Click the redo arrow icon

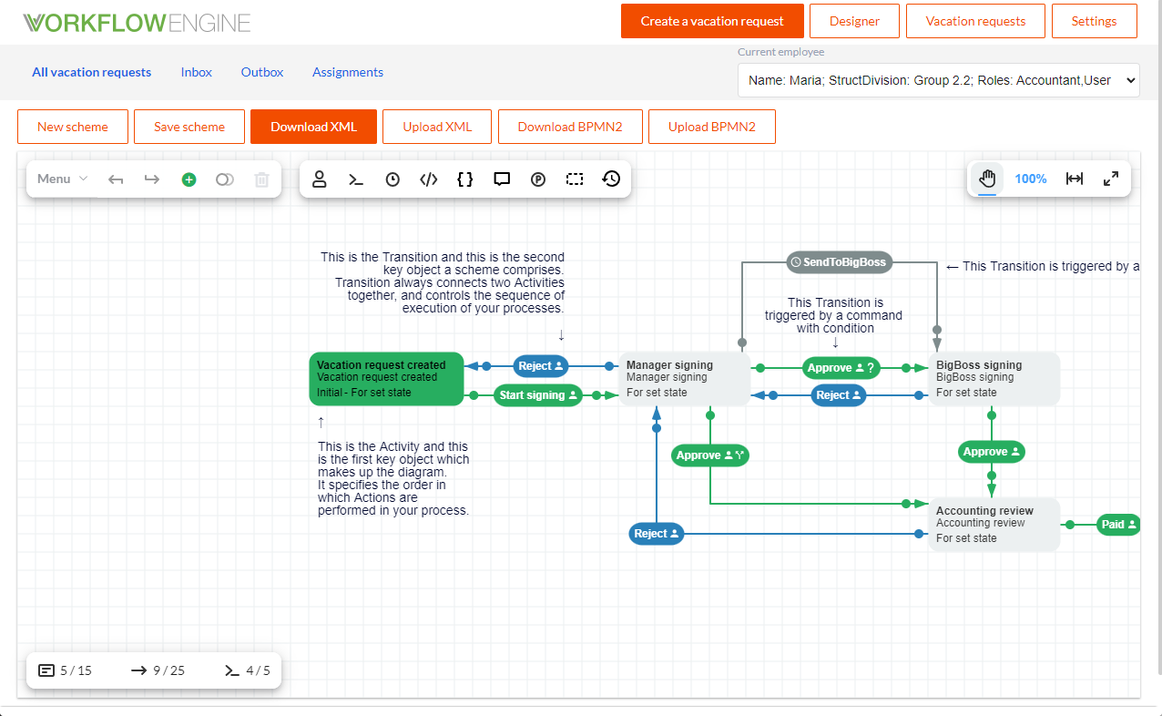point(152,179)
